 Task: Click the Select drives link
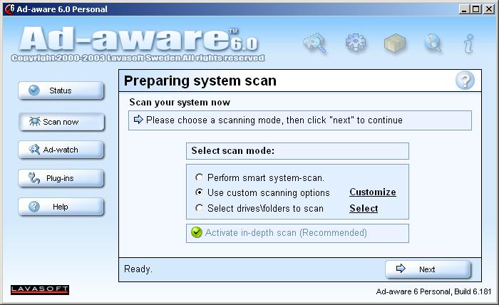click(364, 208)
